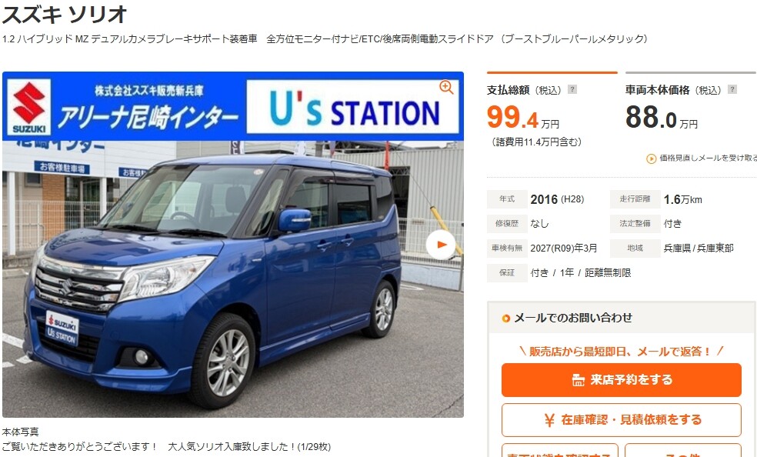Open the help icon next to 車両本体価格

(732, 89)
